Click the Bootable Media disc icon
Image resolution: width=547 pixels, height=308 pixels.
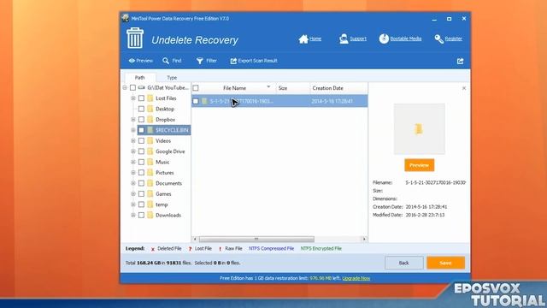click(384, 38)
